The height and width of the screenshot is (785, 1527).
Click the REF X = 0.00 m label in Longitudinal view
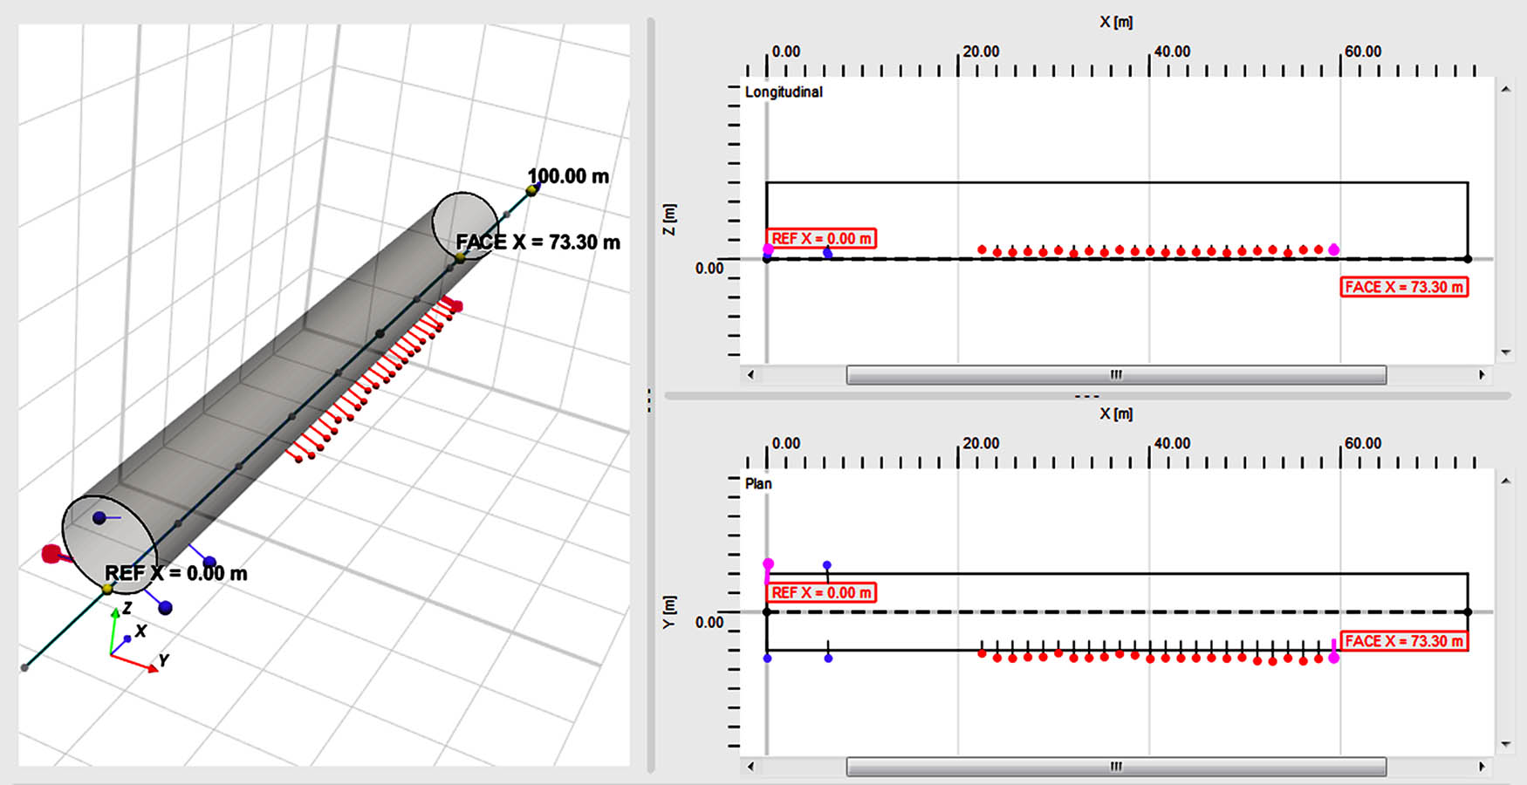click(821, 238)
